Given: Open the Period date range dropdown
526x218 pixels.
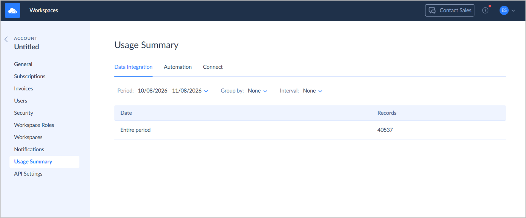Looking at the screenshot, I should 173,91.
